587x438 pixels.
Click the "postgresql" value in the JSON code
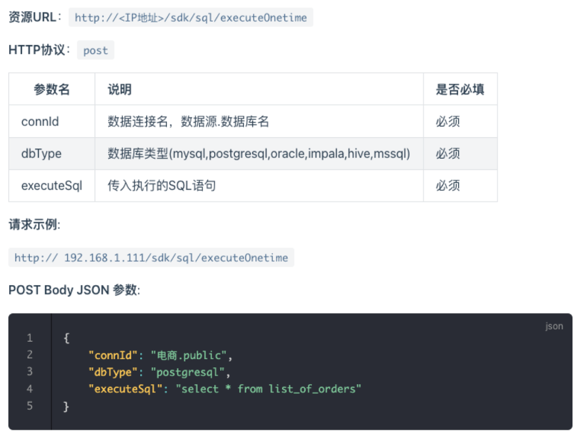tap(188, 372)
